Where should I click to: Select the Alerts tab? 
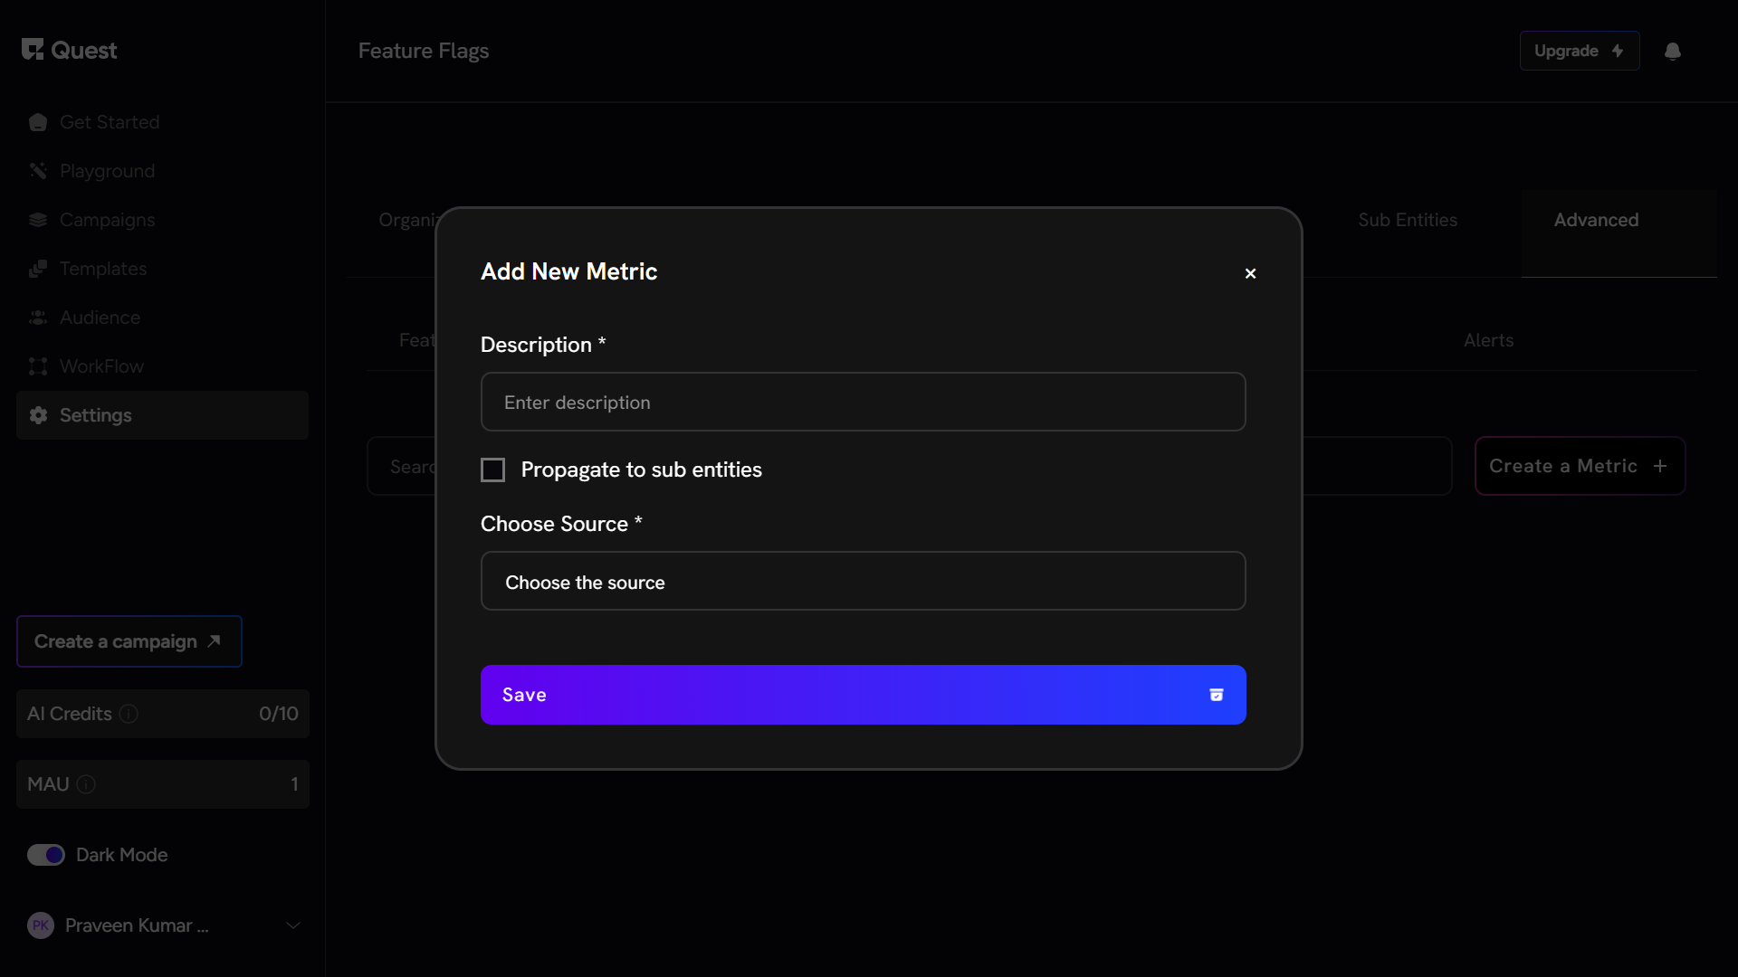click(x=1488, y=340)
